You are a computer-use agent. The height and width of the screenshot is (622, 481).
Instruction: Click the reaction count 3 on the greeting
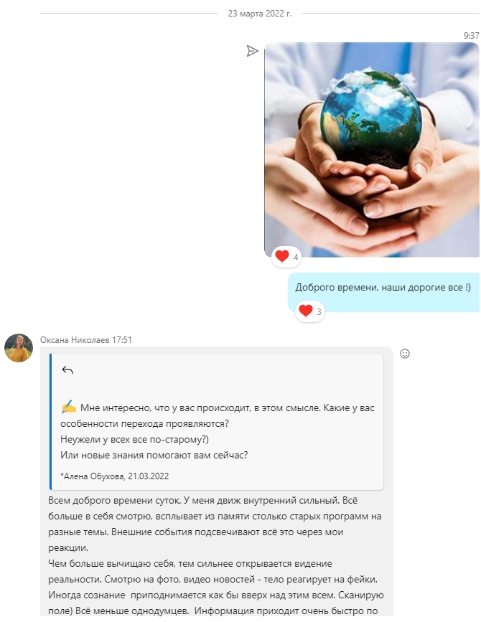pos(319,312)
